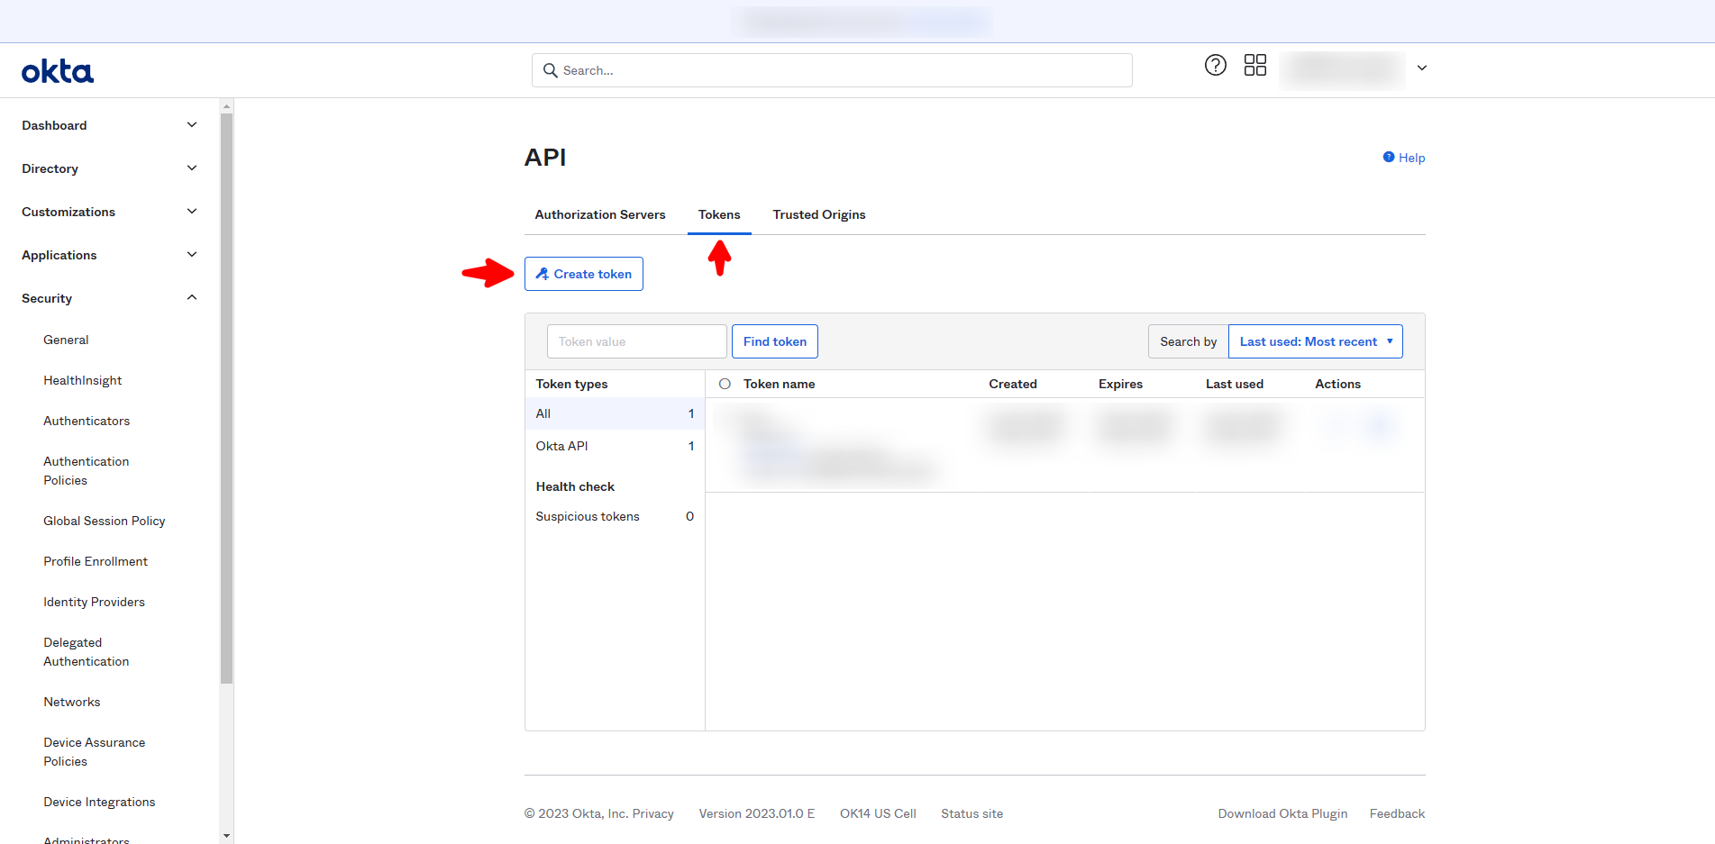Open the Version 2023.01.0 E link
The width and height of the screenshot is (1715, 844).
tap(757, 813)
